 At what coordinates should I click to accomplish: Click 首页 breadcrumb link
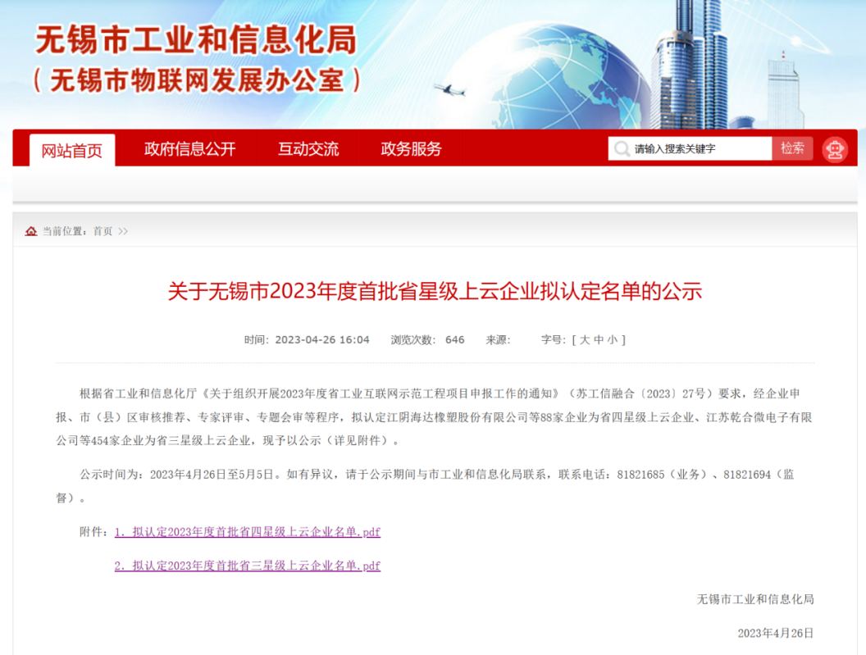click(x=103, y=231)
